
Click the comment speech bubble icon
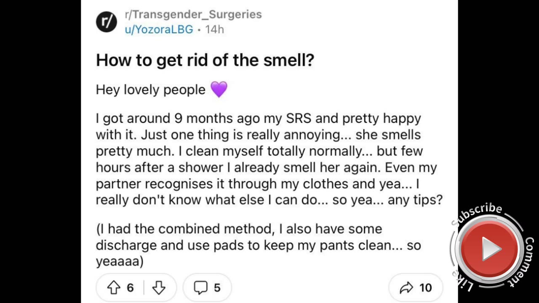(200, 287)
